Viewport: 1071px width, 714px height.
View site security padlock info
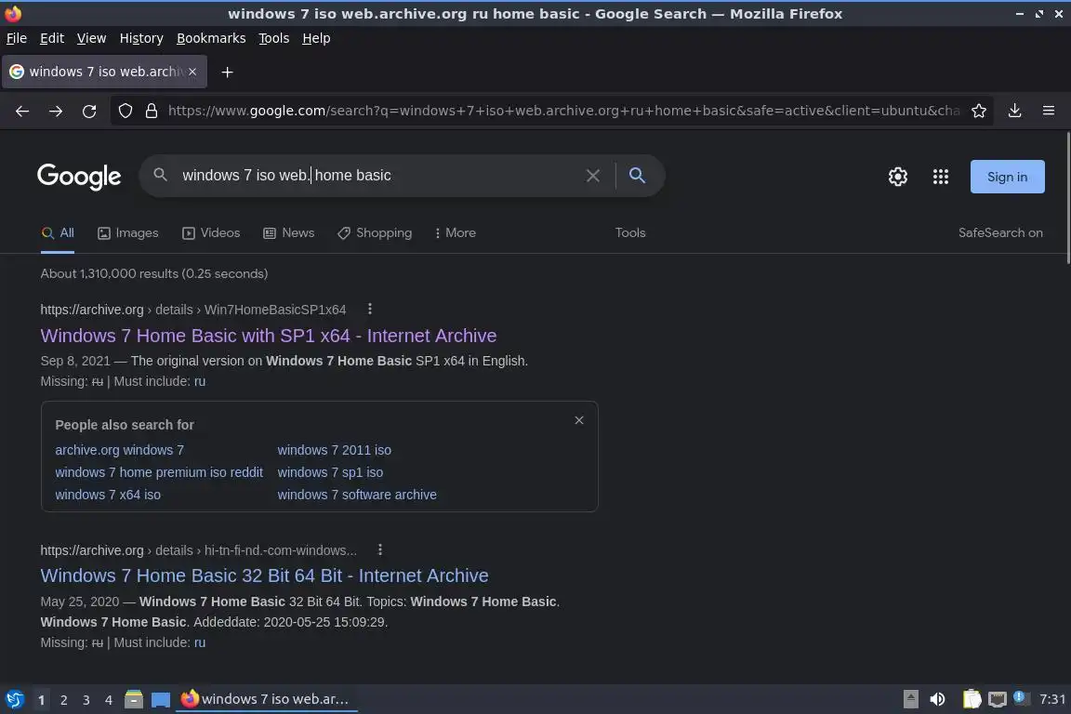[152, 111]
